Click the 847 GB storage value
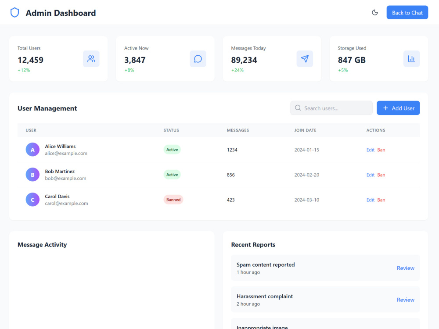The width and height of the screenshot is (439, 329). point(351,60)
